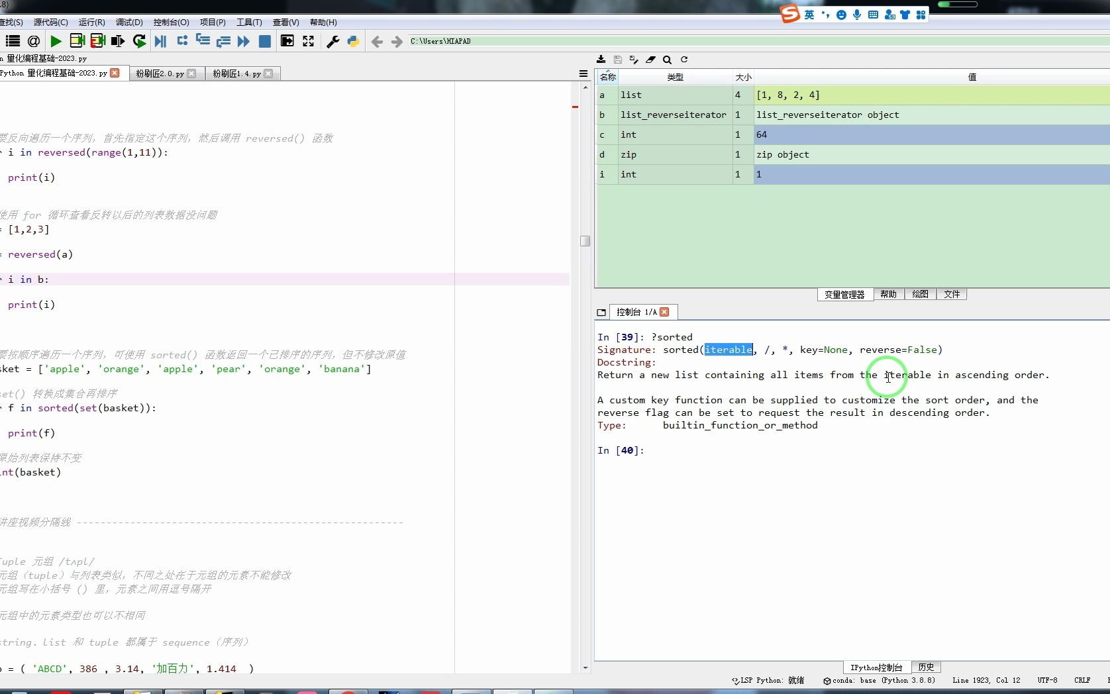
Task: Execute the current debug line step
Action: click(x=182, y=41)
